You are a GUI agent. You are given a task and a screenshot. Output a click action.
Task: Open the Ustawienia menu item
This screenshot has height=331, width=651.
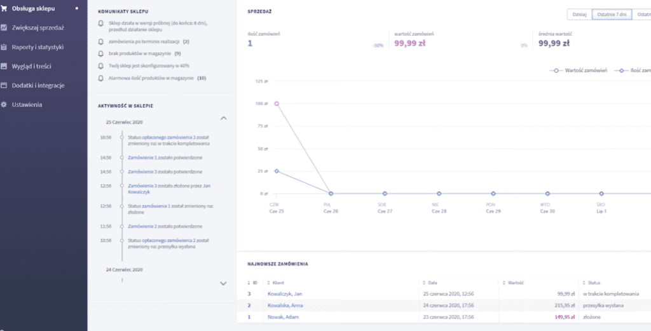click(27, 104)
